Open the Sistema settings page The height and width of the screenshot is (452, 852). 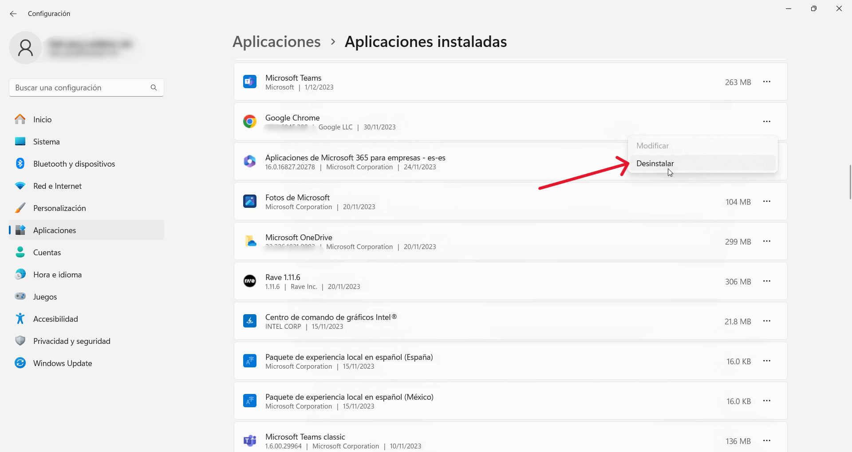[87, 141]
